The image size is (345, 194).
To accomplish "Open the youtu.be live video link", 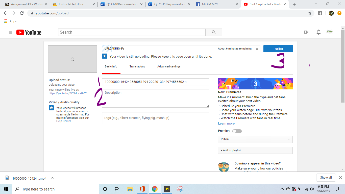I will [68, 93].
